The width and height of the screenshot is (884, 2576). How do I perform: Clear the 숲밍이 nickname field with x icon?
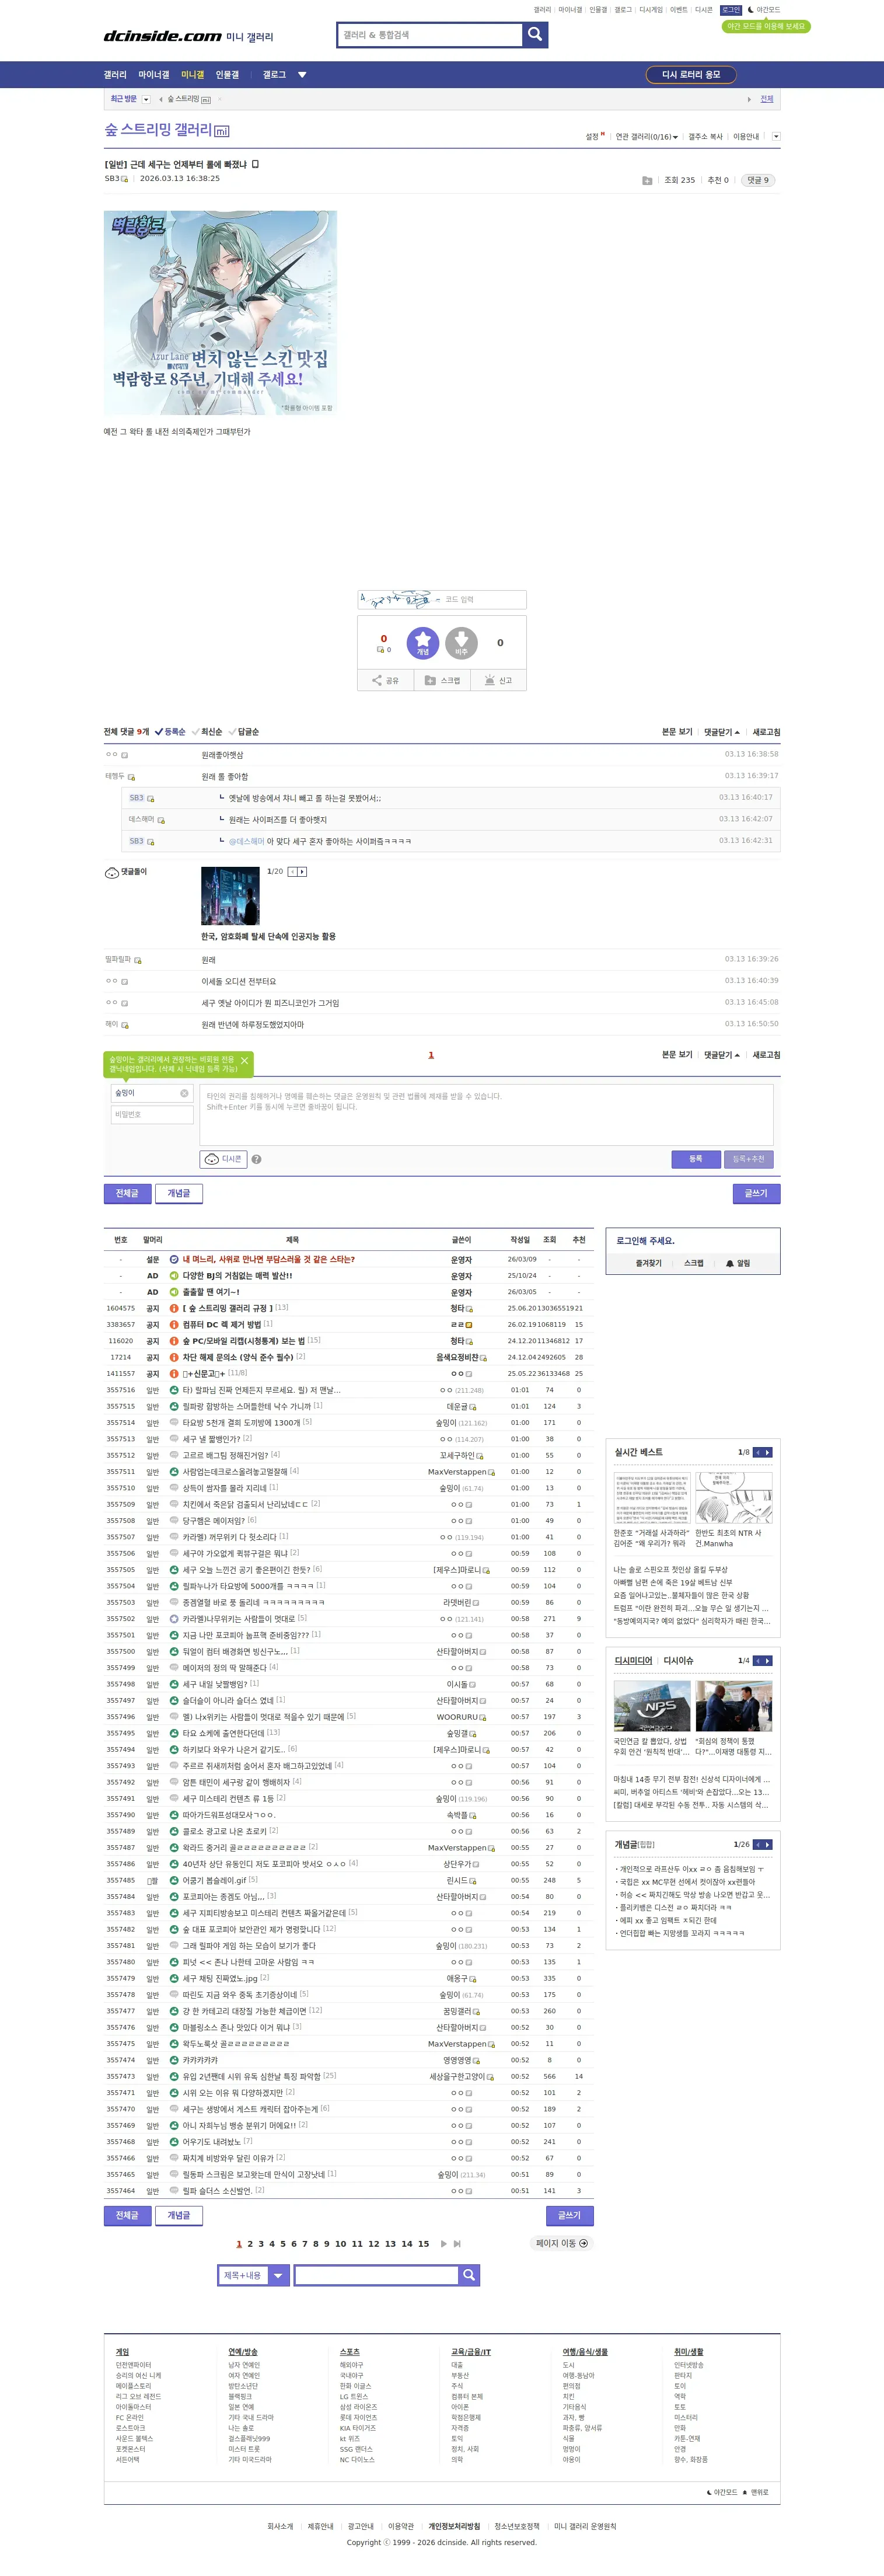point(184,1093)
